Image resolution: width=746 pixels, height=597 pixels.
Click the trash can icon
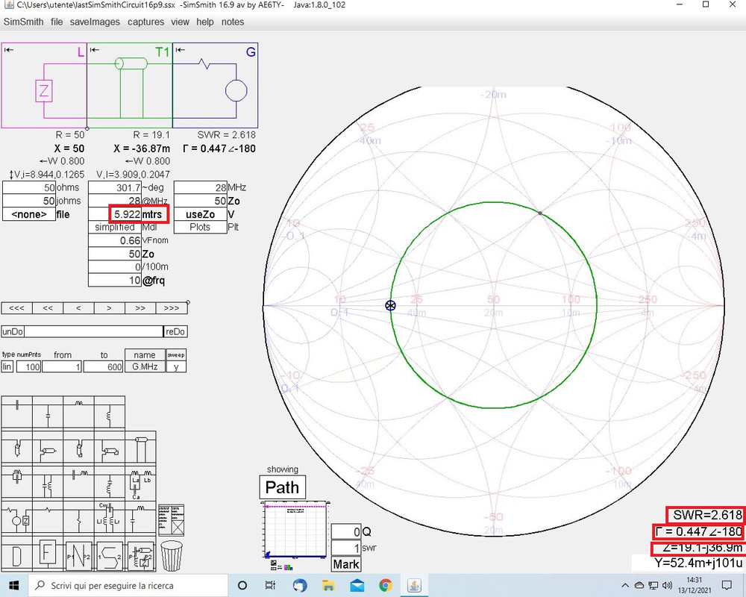pos(172,555)
